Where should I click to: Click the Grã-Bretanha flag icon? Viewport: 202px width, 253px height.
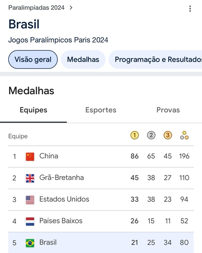tap(30, 178)
